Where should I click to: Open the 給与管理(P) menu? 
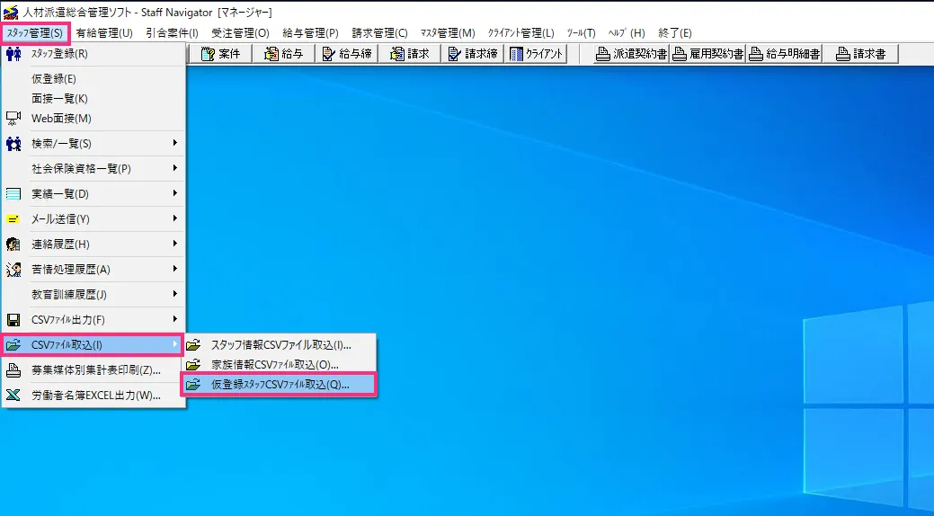point(310,33)
